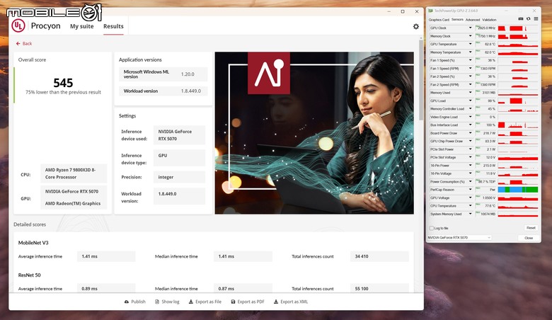Screen dimensions: 552x320
Task: Open Graphics Card tab in GPU-Z
Action: (439, 20)
